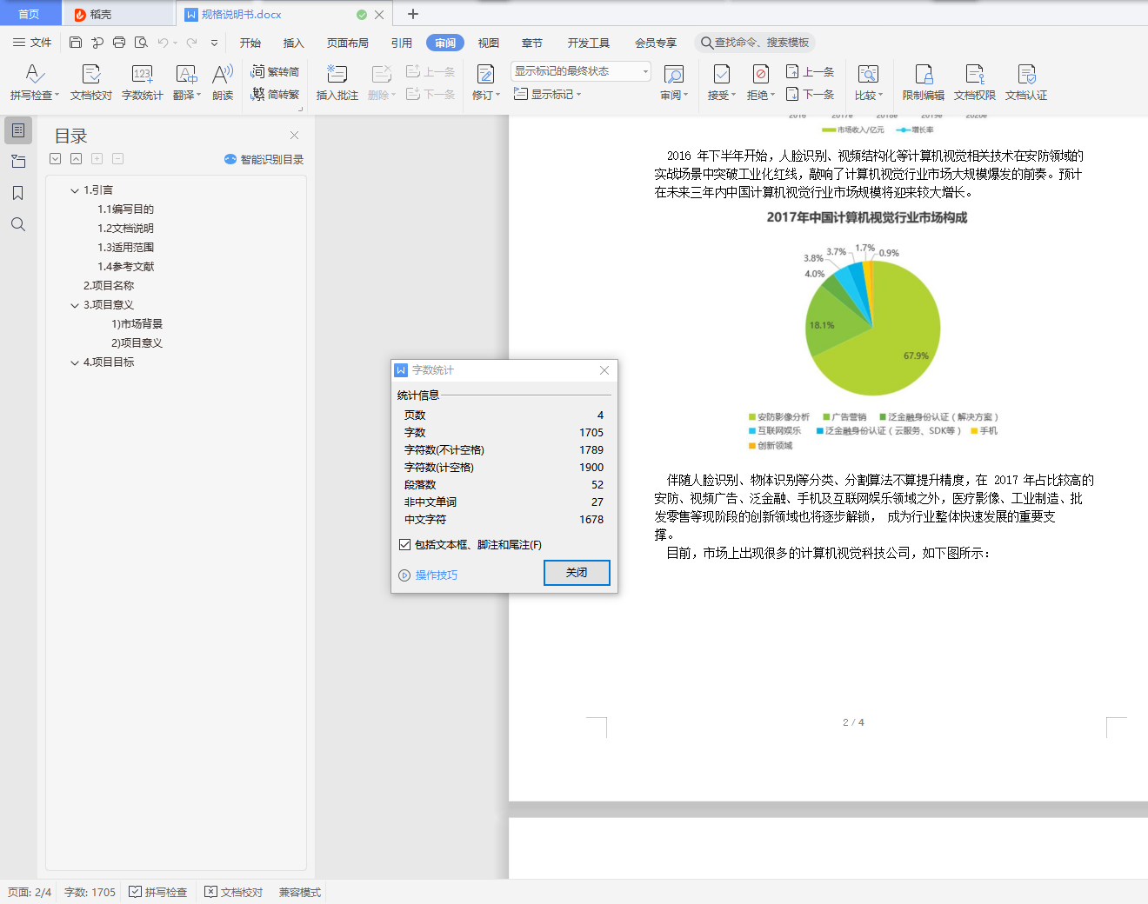This screenshot has height=904, width=1148.
Task: Click the 查找命令、搜索模板 search box
Action: 755,43
